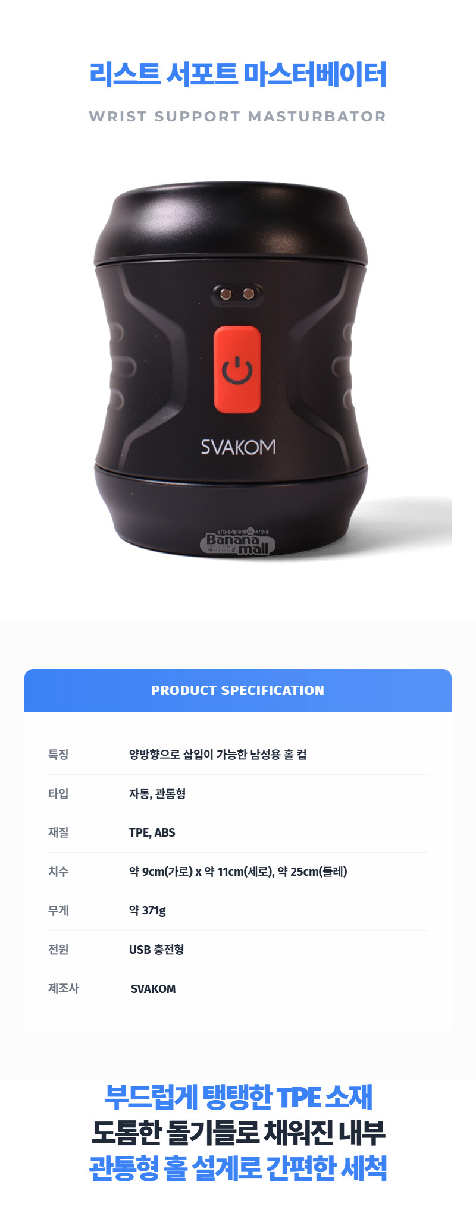The height and width of the screenshot is (1210, 476).
Task: Click the Korean product title heading
Action: (238, 74)
